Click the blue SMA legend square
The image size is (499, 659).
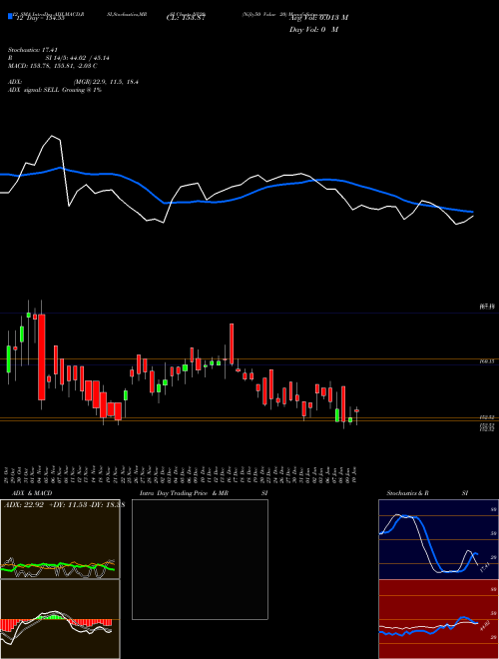[10, 16]
